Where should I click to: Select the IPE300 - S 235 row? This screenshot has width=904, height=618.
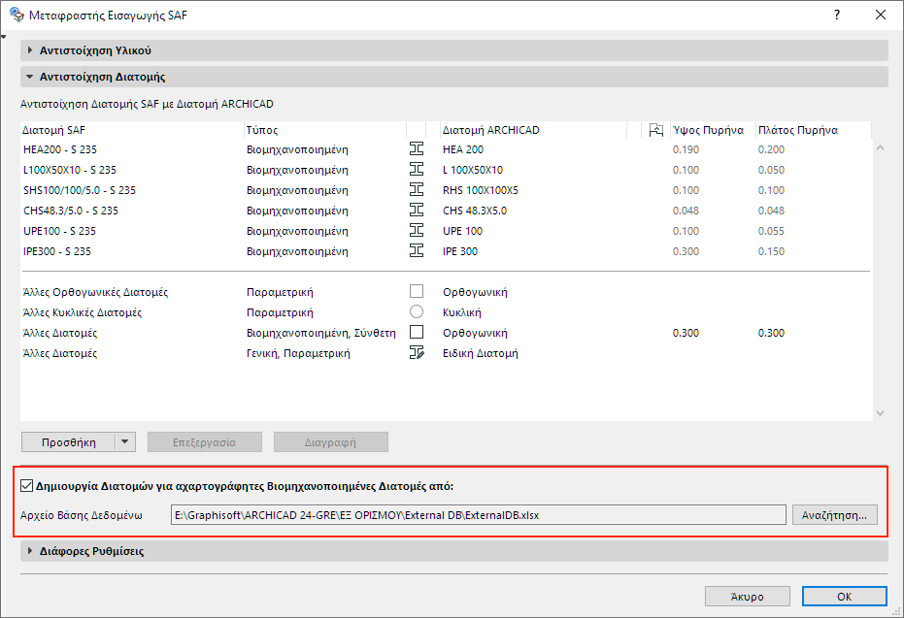click(446, 250)
